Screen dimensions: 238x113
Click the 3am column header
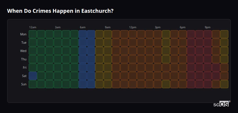click(x=58, y=27)
